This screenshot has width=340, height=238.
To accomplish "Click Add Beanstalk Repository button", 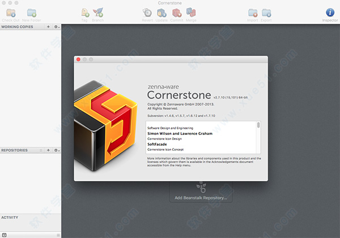I will click(201, 192).
